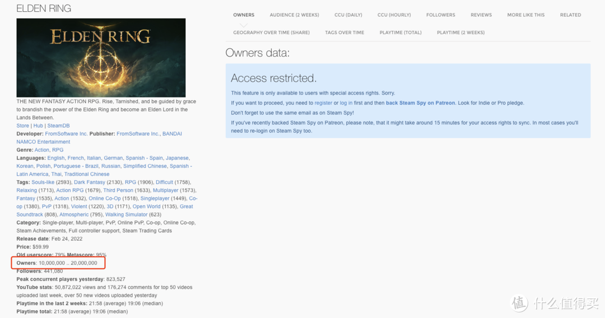Click the register link

pos(323,103)
